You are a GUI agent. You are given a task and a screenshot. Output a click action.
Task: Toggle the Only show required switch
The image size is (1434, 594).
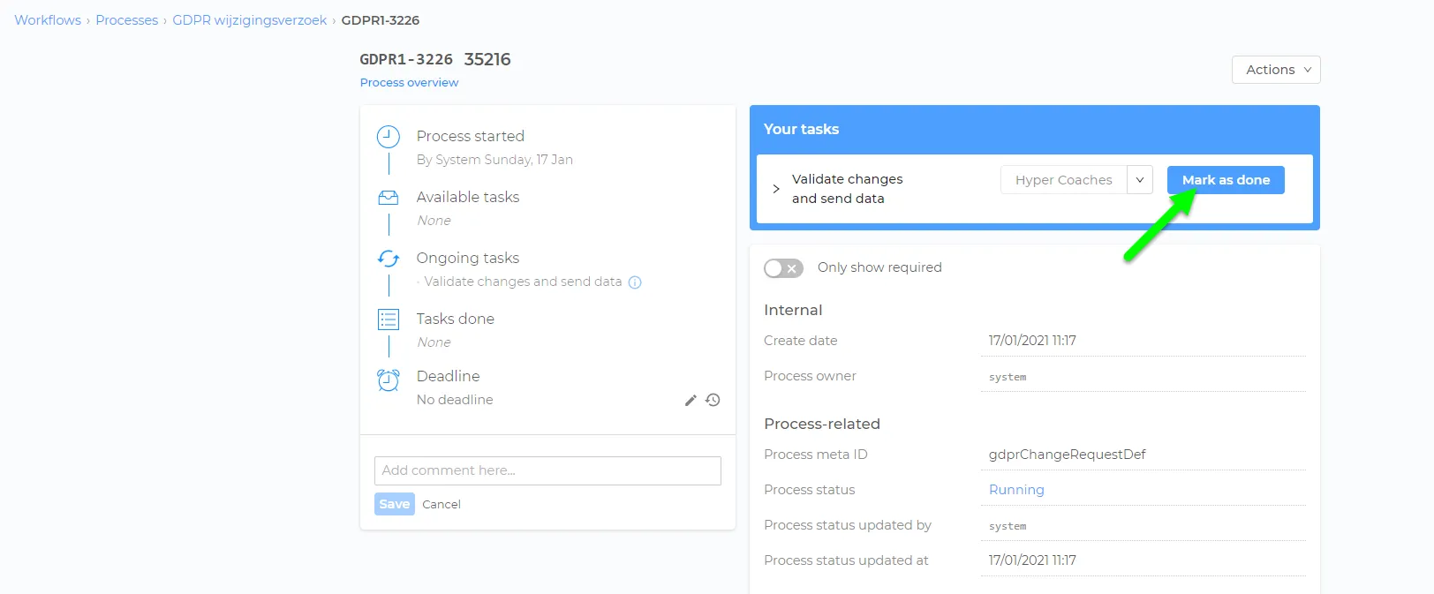(783, 268)
